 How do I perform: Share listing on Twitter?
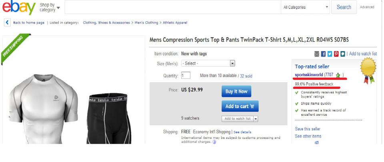coord(330,54)
